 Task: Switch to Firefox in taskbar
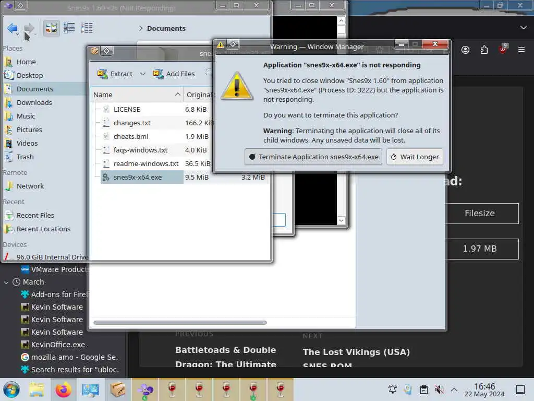64,390
